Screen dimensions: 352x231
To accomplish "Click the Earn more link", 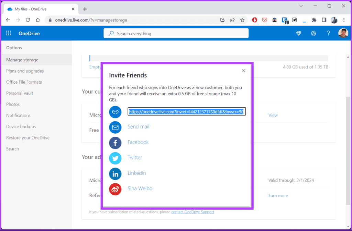I will (x=278, y=196).
